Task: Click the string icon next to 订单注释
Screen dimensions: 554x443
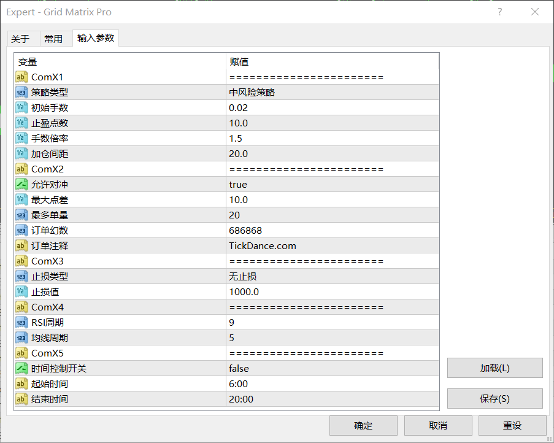Action: [21, 245]
